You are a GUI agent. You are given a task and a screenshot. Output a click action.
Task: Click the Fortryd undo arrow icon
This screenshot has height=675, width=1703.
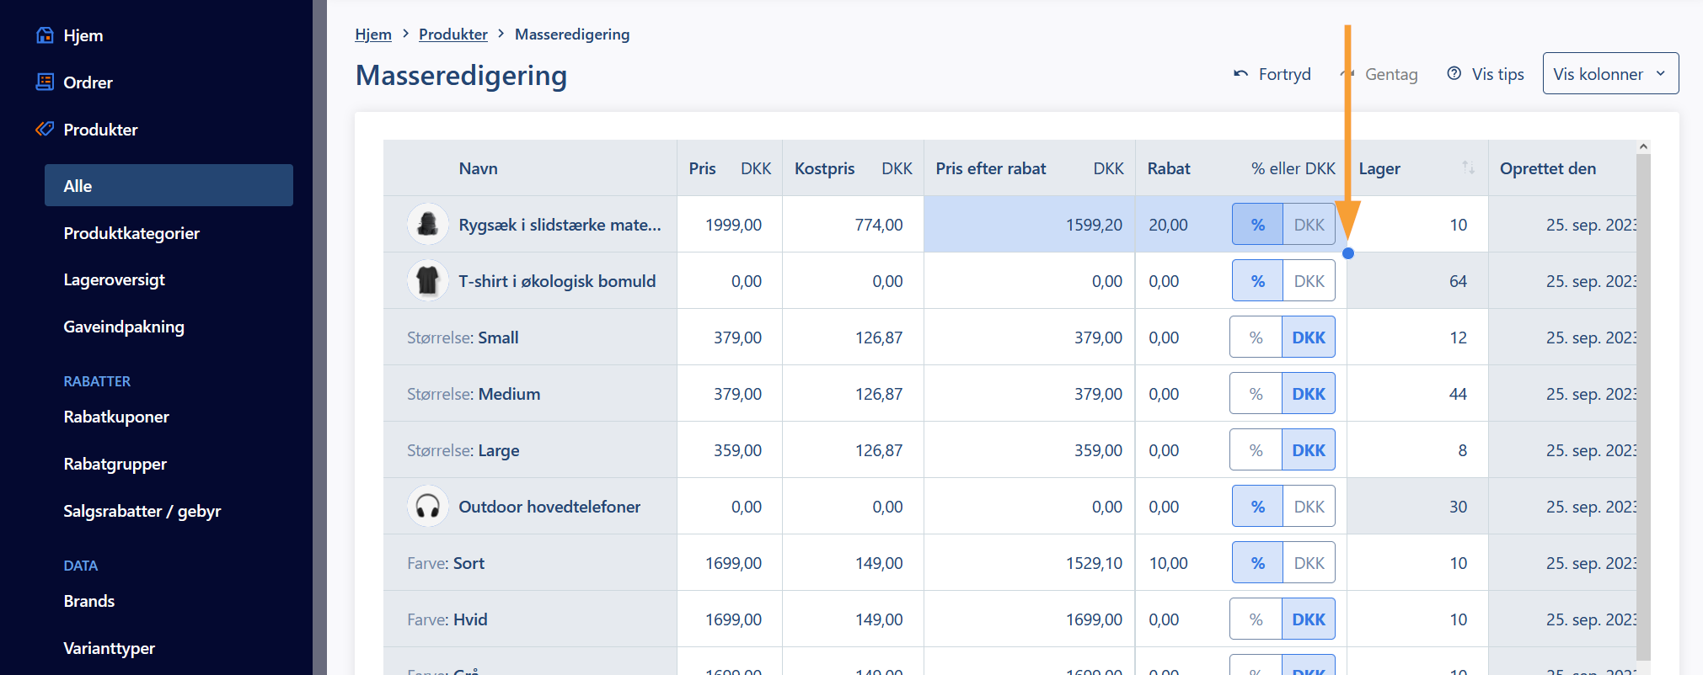[1240, 74]
